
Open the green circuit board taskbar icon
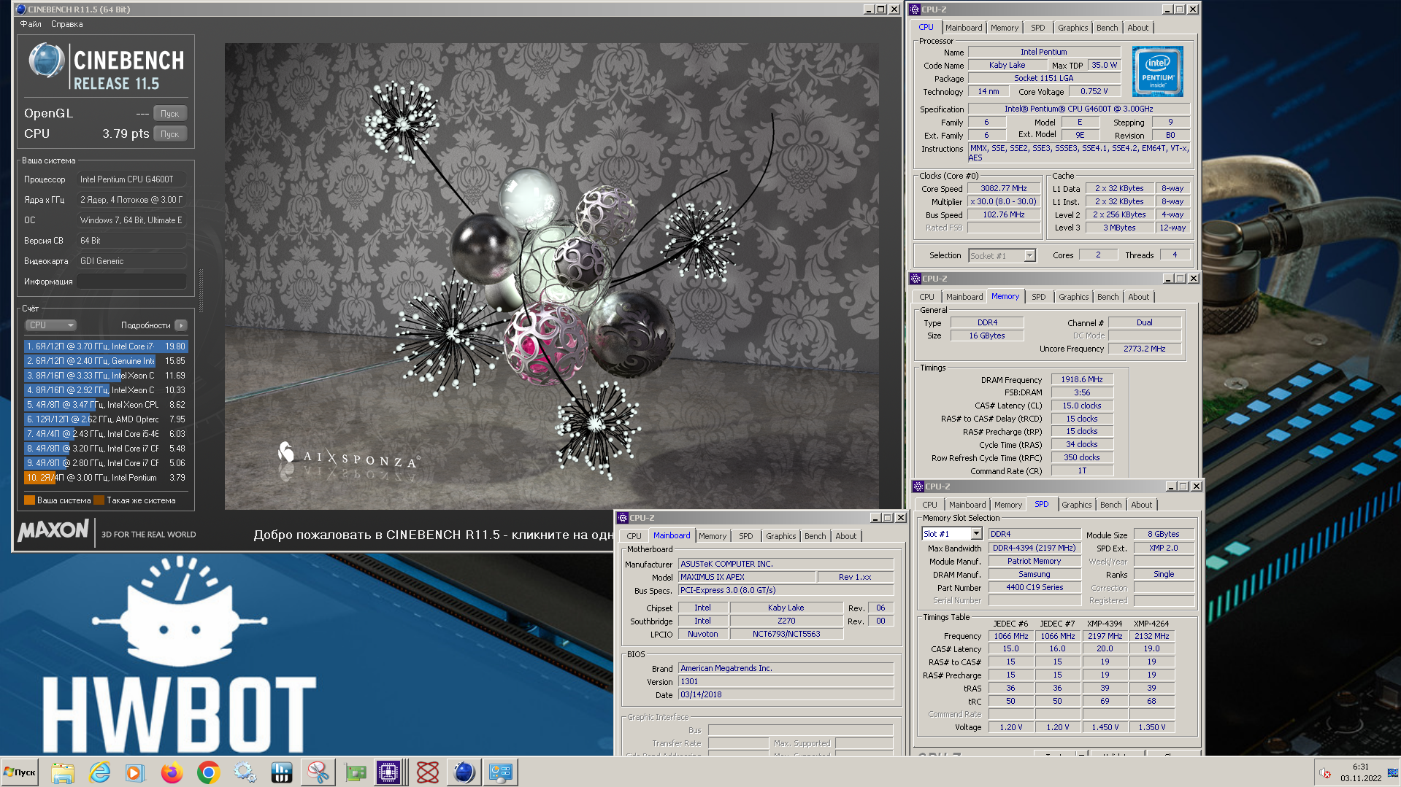click(x=355, y=772)
